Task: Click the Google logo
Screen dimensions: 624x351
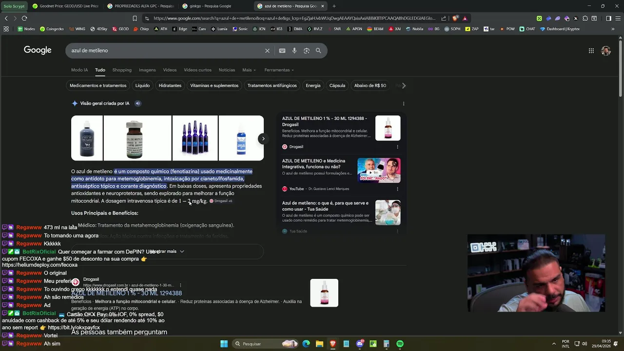Action: click(x=38, y=50)
